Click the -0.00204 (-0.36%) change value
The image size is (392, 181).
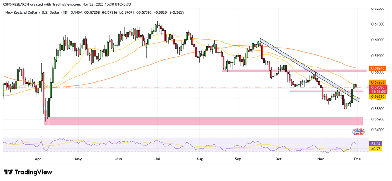coord(169,13)
